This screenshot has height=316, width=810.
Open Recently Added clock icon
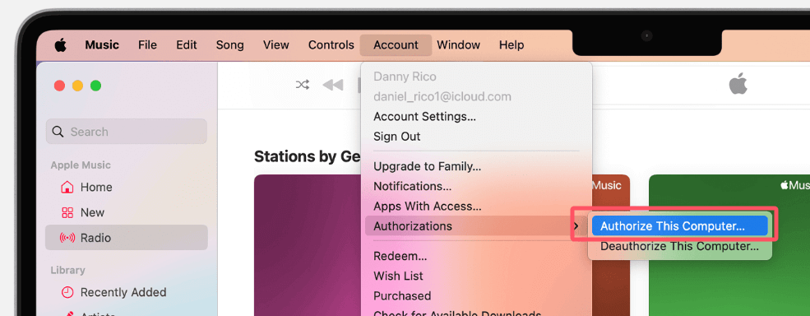[x=67, y=292]
